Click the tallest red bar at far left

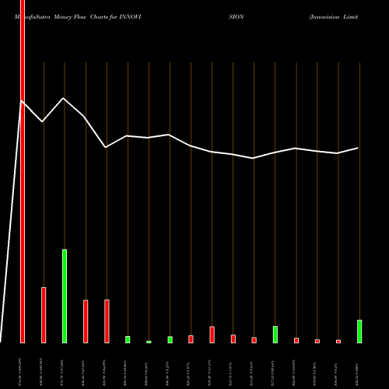[x=23, y=171]
